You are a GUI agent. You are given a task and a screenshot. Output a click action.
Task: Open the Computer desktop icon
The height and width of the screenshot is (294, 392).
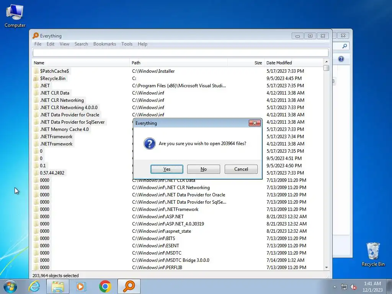pos(15,16)
